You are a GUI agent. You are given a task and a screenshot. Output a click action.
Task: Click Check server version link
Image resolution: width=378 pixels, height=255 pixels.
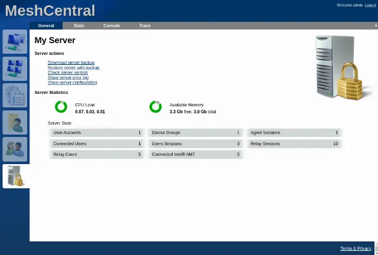click(68, 73)
